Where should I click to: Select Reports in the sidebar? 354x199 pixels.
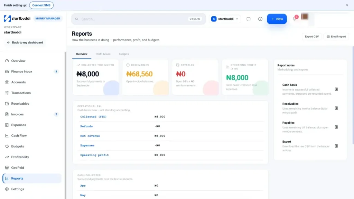[32, 178]
